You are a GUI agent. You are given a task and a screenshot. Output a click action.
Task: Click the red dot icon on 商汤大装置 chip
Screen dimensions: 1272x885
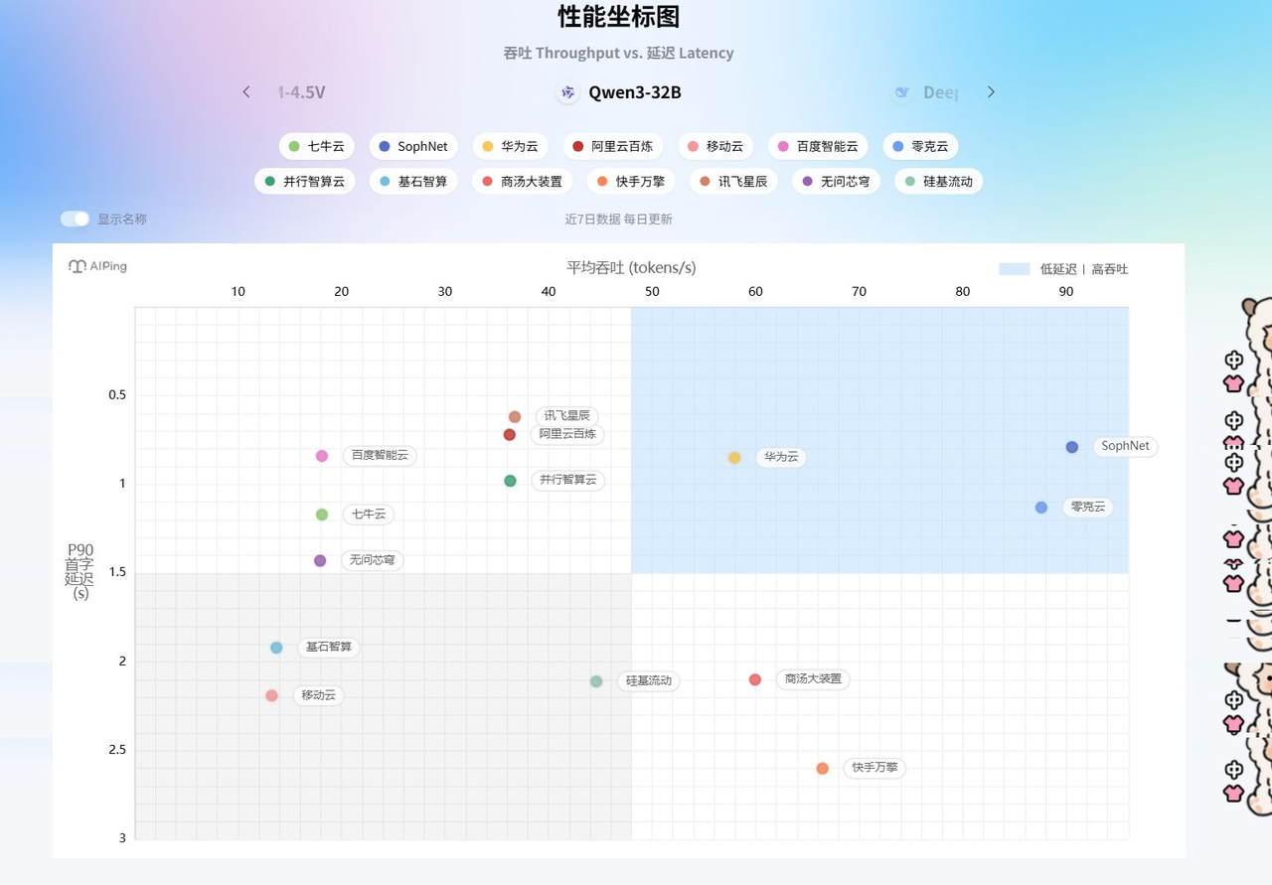487,182
